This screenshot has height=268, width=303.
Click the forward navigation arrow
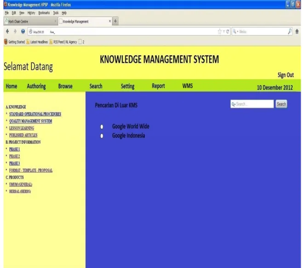click(15, 31)
